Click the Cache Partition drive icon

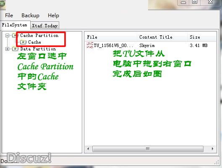tap(15, 35)
